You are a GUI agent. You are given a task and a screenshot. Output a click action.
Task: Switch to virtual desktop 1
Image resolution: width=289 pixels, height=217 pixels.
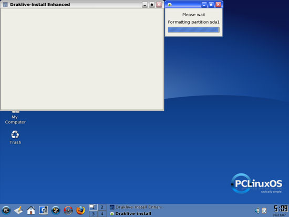93,207
